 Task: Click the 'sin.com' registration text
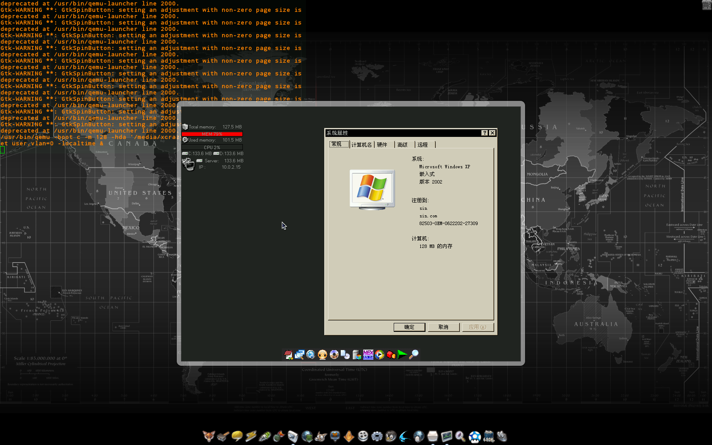coord(428,216)
